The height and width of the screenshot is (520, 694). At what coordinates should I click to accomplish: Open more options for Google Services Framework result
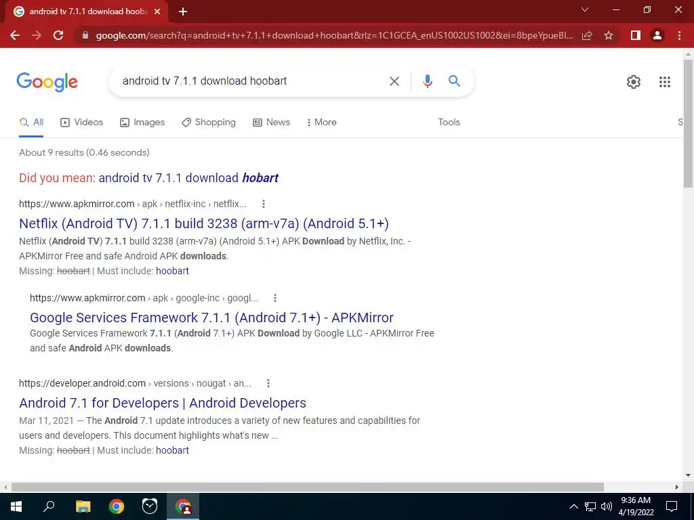click(x=275, y=298)
